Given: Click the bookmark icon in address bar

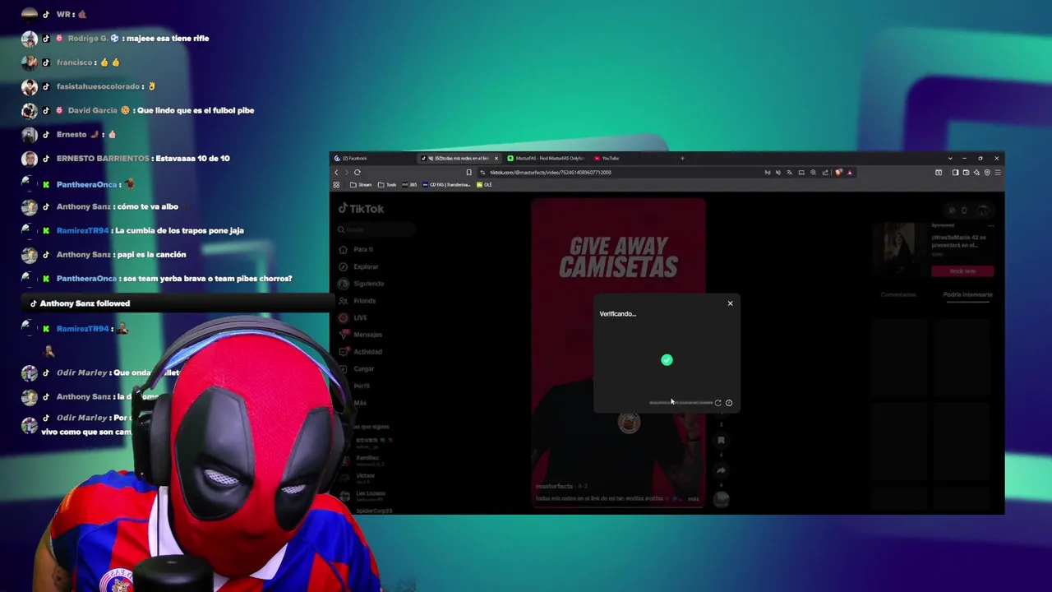Looking at the screenshot, I should [x=468, y=173].
